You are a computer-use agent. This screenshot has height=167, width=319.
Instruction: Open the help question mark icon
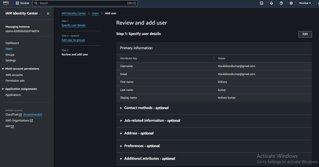click(x=281, y=3)
